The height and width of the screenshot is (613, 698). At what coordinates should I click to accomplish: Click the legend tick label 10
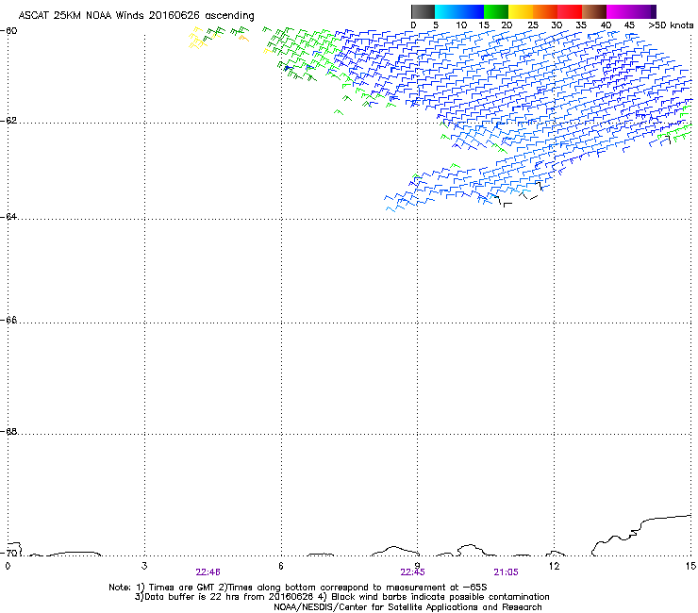[x=461, y=25]
